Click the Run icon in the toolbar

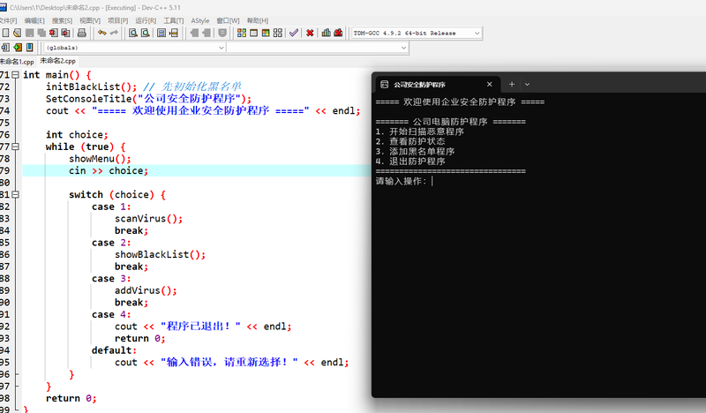click(252, 33)
